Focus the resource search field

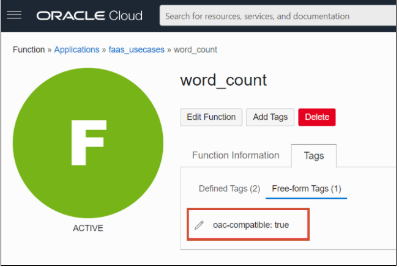click(x=278, y=16)
